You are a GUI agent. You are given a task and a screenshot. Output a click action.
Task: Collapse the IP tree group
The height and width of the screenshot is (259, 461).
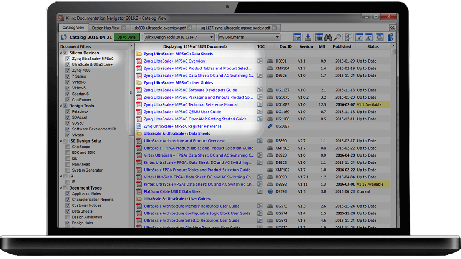[61, 176]
